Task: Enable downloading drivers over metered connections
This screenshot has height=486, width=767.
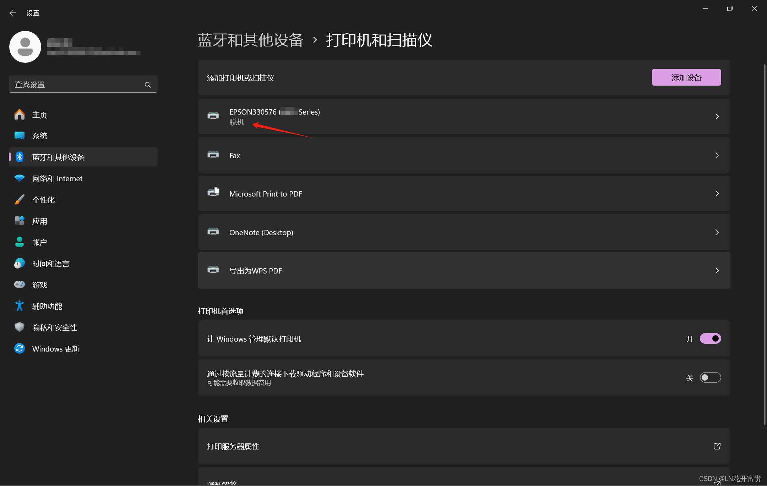Action: [710, 377]
